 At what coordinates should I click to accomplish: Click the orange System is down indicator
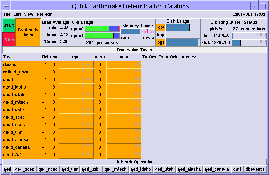28,32
